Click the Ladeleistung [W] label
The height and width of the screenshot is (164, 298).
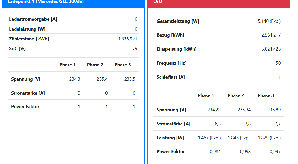coord(27,29)
